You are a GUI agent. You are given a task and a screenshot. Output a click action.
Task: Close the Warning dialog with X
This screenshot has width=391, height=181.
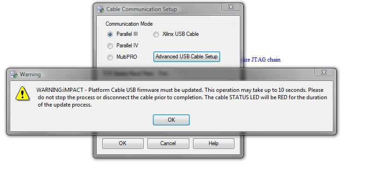(324, 72)
